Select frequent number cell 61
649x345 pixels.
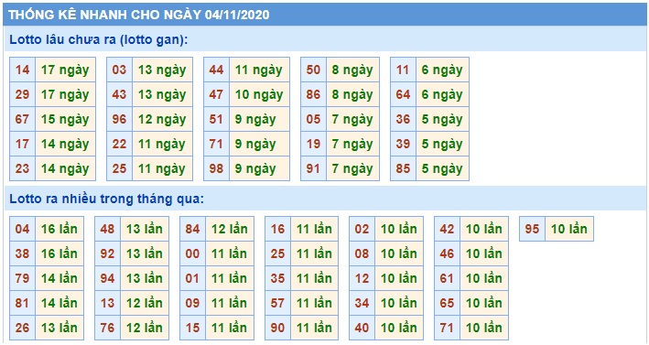[447, 278]
